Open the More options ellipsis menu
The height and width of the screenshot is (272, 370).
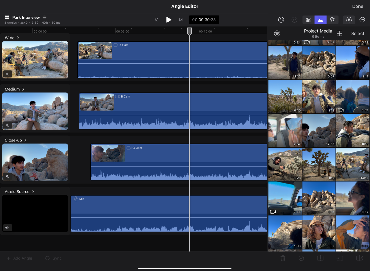pos(362,20)
